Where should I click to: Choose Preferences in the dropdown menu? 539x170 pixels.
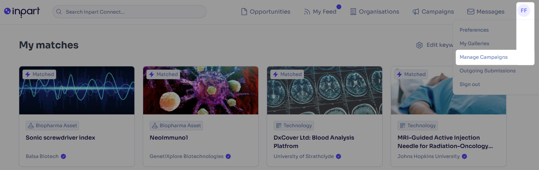pos(474,30)
